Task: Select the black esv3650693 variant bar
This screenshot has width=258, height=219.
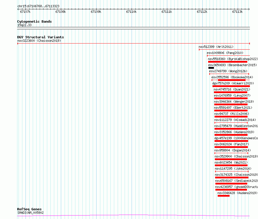Action: coord(211,68)
